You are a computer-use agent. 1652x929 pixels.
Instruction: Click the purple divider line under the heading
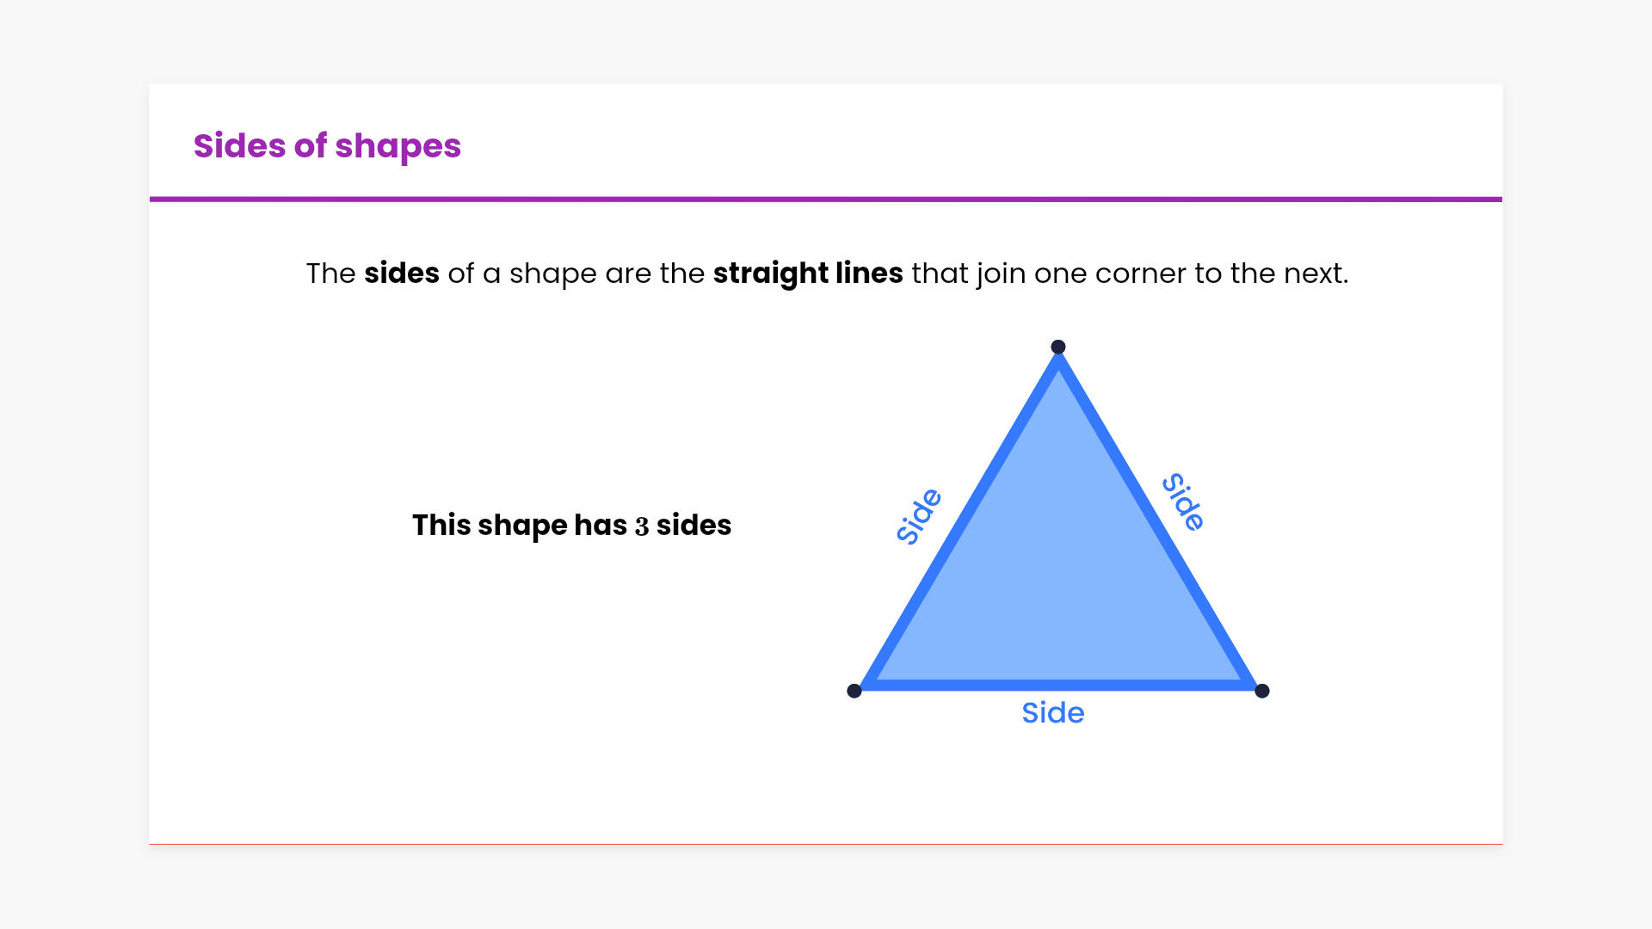(826, 200)
